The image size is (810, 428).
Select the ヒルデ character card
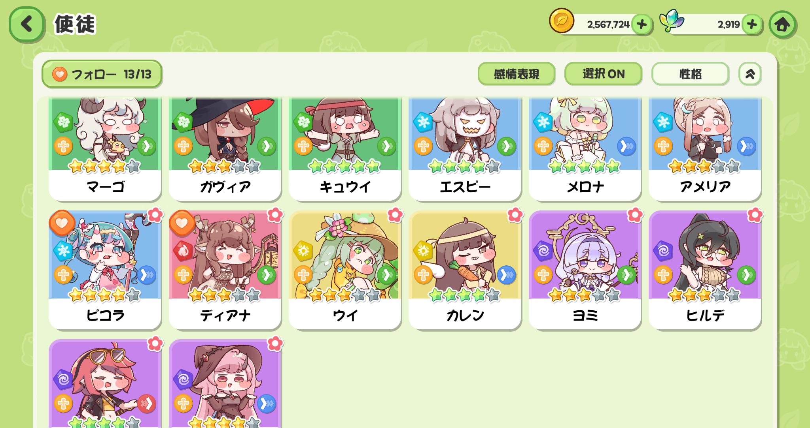[705, 270]
